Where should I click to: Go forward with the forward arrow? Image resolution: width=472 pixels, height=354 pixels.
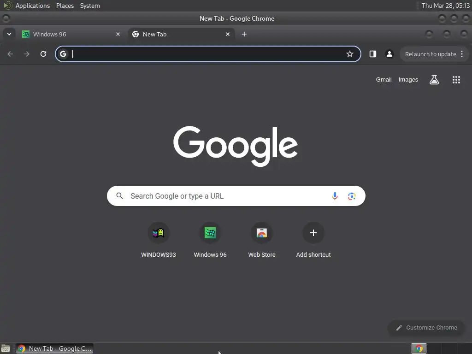coord(27,54)
